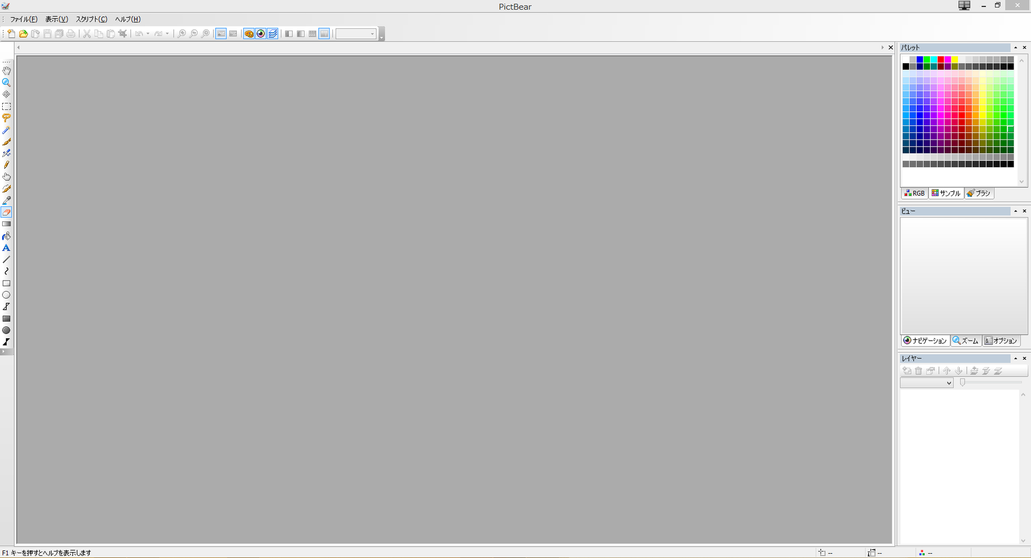Select the Airbrush spray tool

(7, 153)
